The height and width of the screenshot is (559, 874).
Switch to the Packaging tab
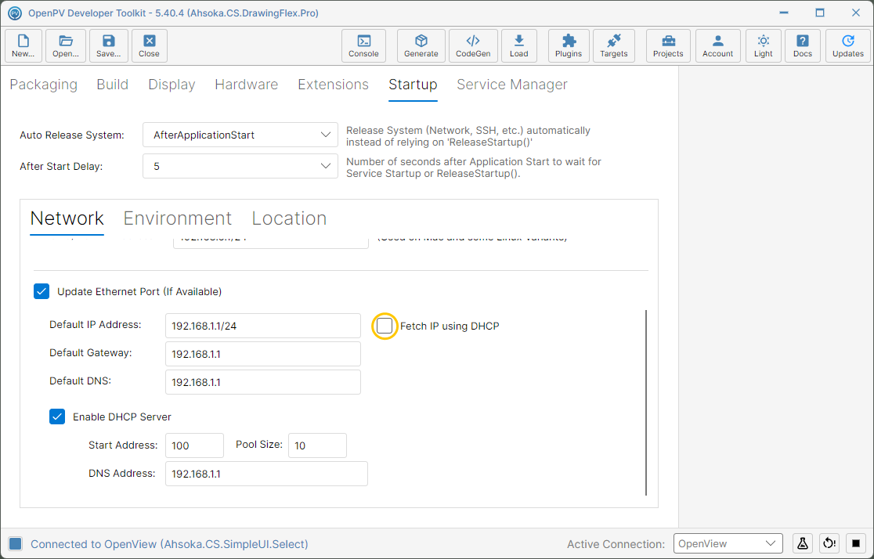(x=44, y=85)
